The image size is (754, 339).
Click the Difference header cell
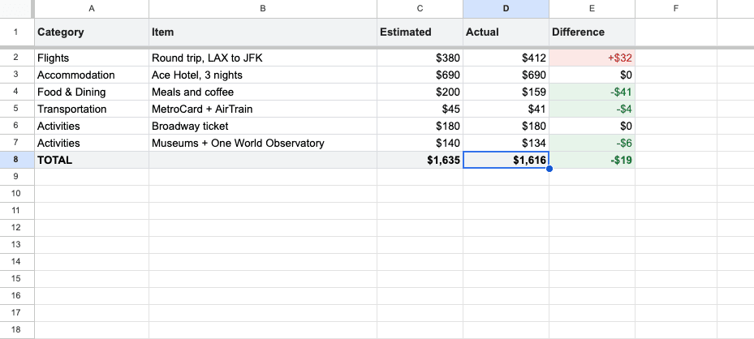coord(592,32)
